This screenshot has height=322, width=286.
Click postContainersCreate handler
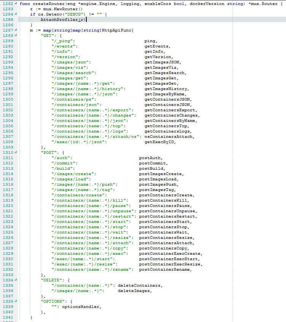click(x=166, y=195)
